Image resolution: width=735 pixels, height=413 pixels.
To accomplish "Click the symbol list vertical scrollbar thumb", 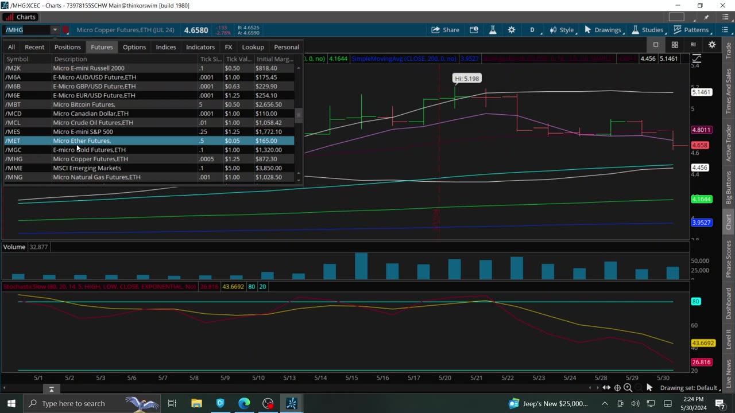I will 298,115.
